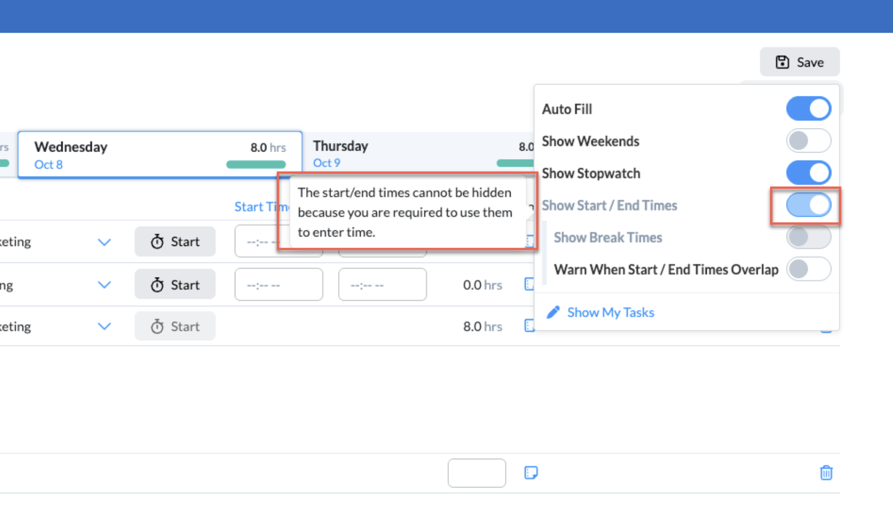Click the Oct 9 date link under Thursday

coord(326,163)
